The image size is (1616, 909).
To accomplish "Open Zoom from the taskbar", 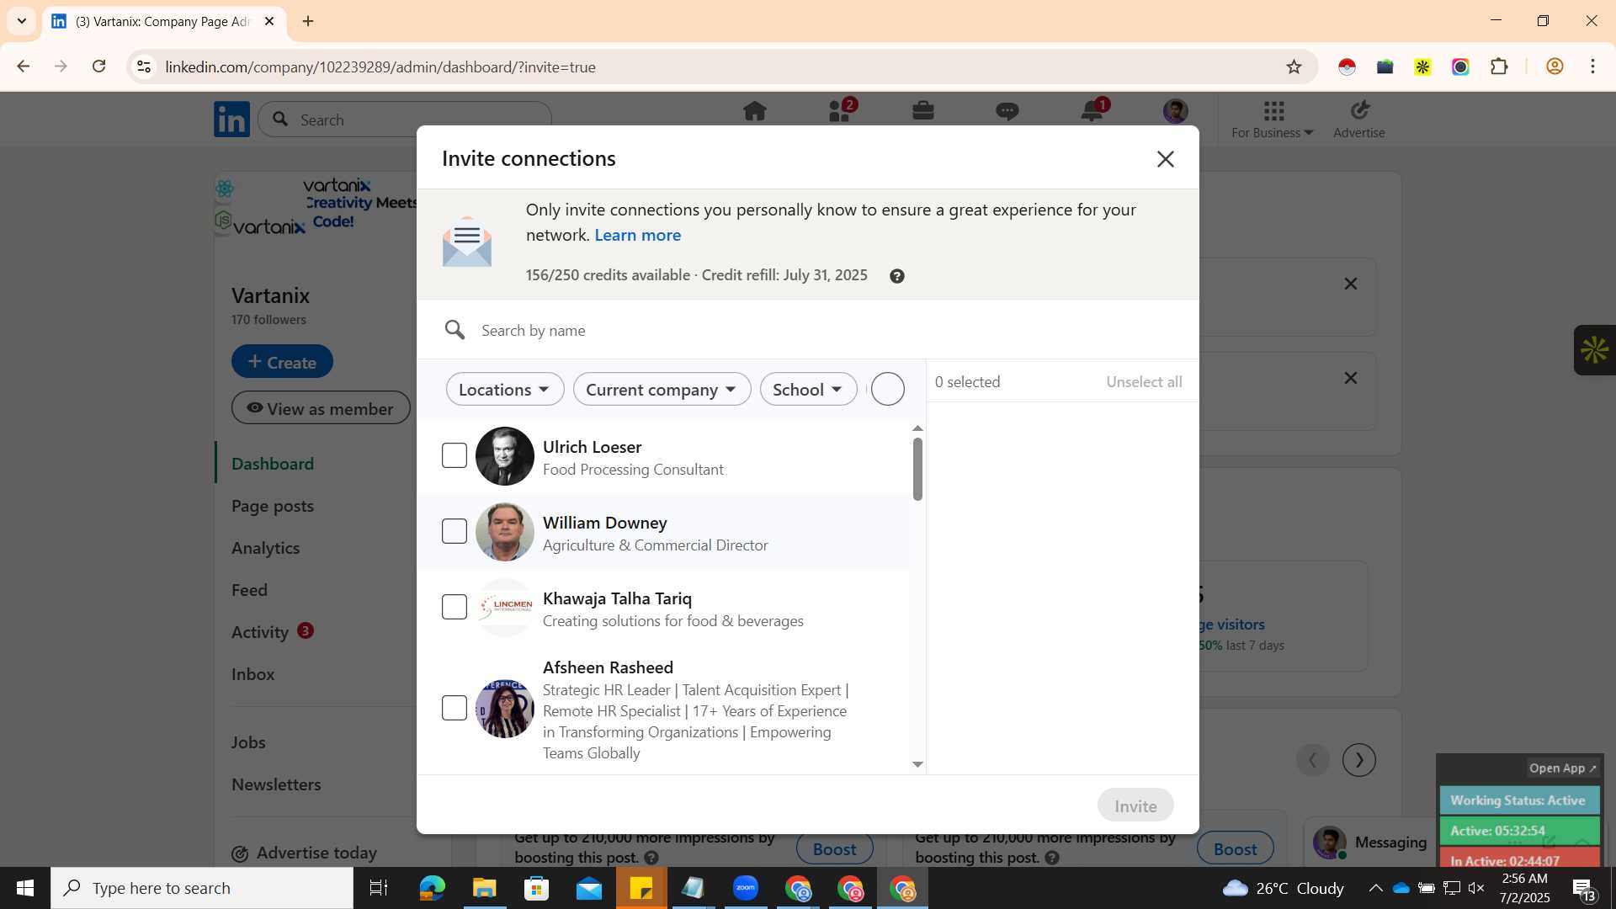I will pos(746,888).
